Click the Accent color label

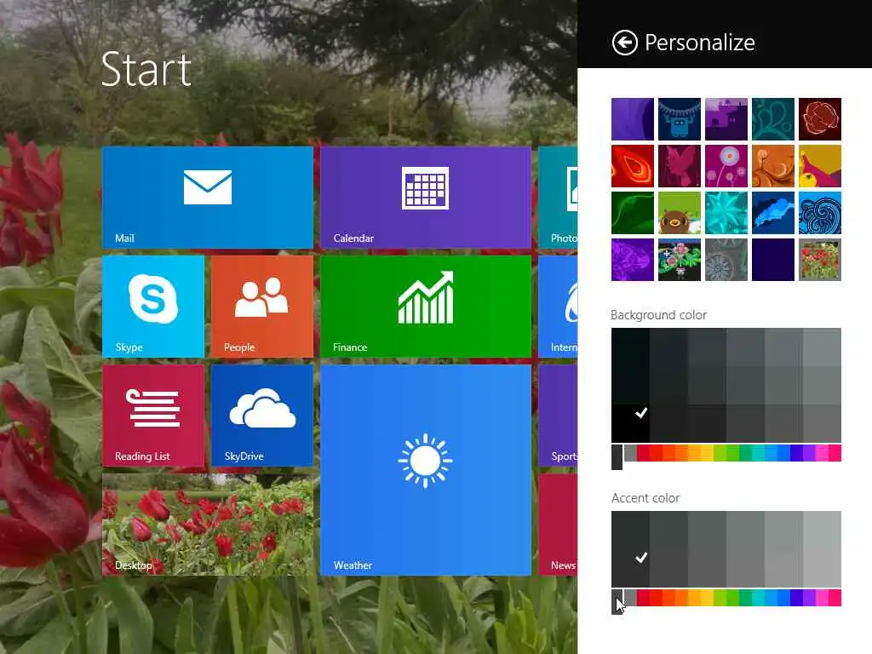coord(645,498)
